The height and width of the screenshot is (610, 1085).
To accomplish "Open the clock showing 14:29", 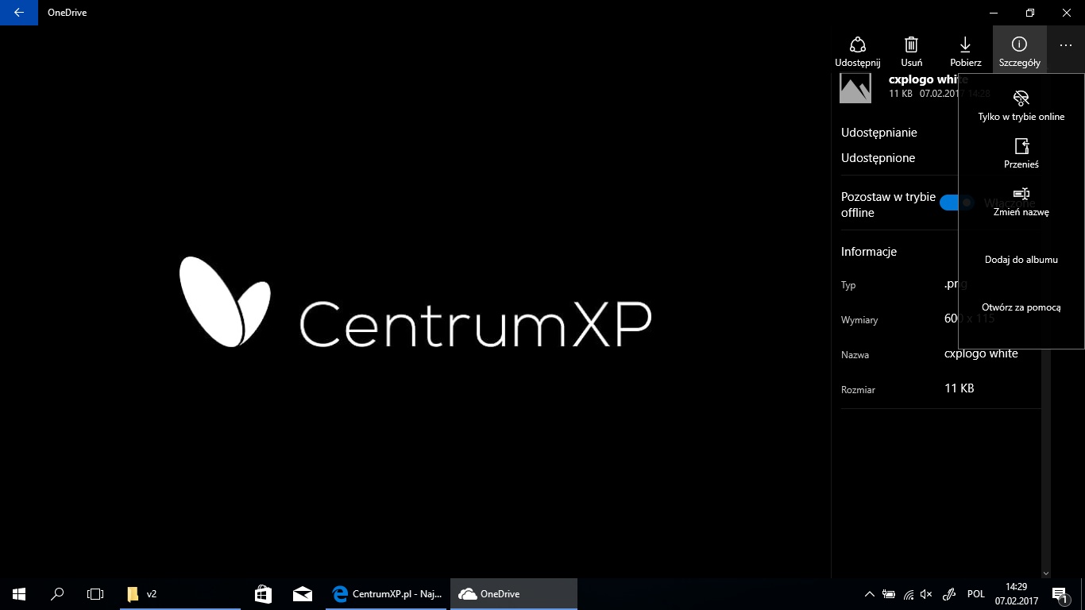I will [1016, 593].
